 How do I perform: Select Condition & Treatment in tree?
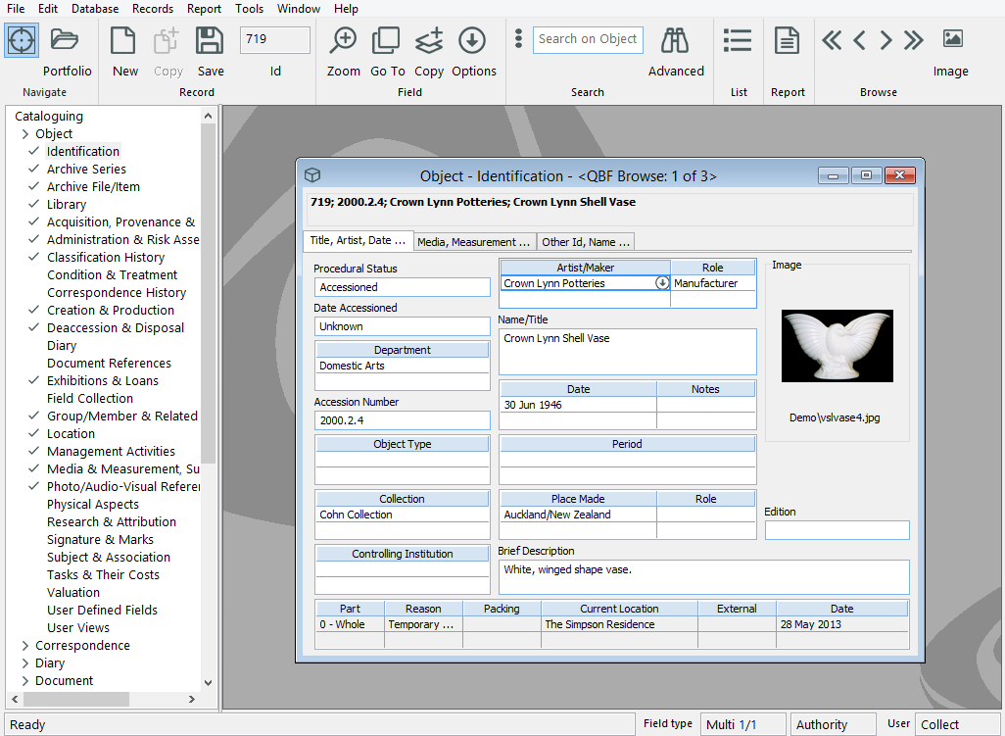click(x=113, y=275)
